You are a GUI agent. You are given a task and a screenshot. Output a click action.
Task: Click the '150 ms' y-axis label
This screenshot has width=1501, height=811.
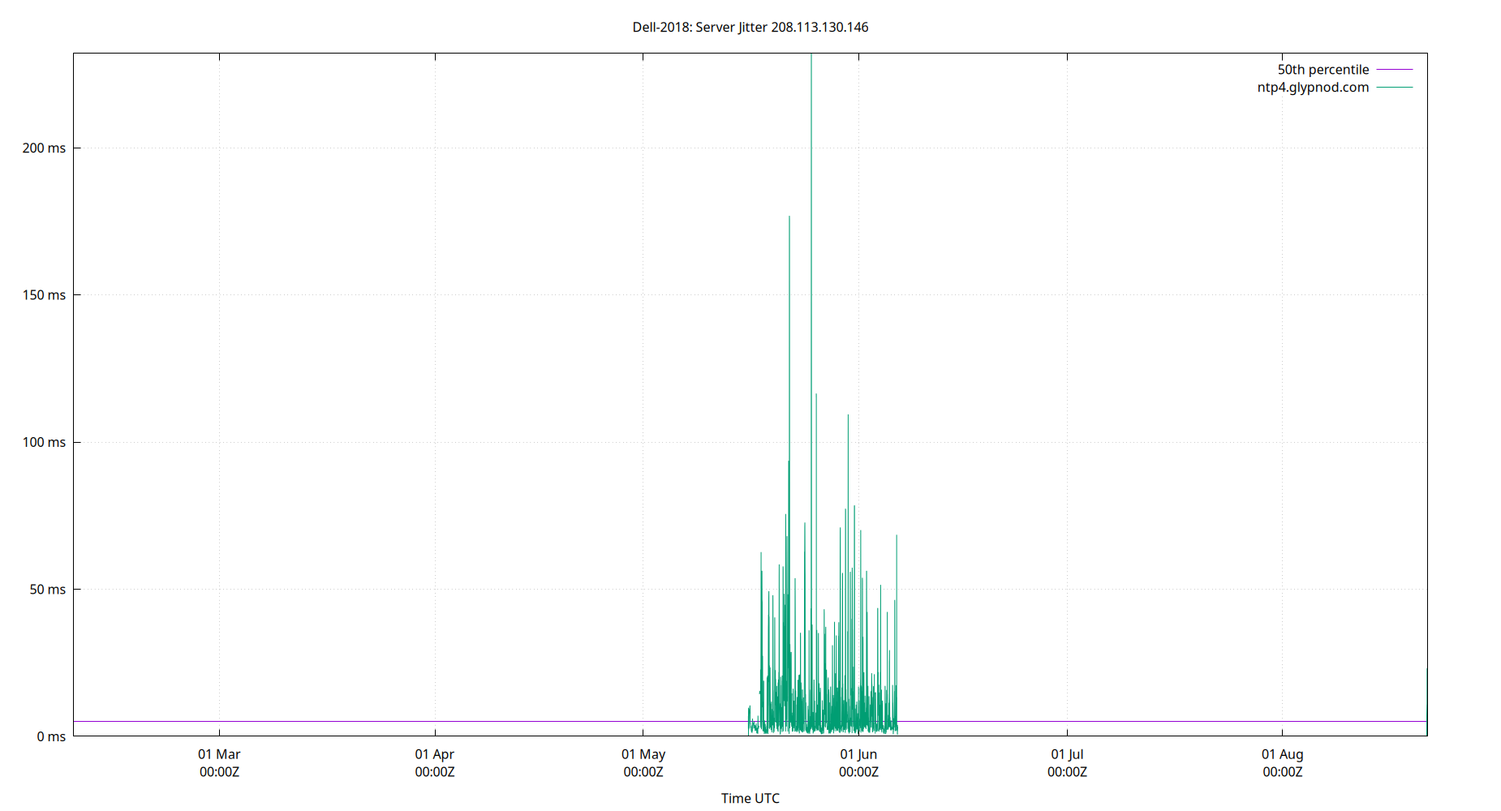[45, 294]
